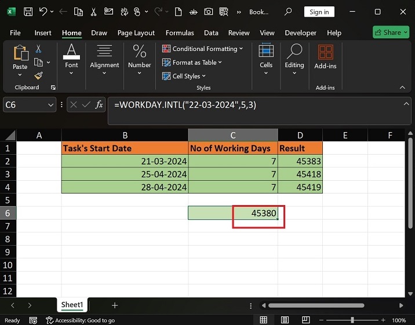Click the ab replace icon in quick access toolbar
This screenshot has width=415, height=325.
[x=124, y=12]
